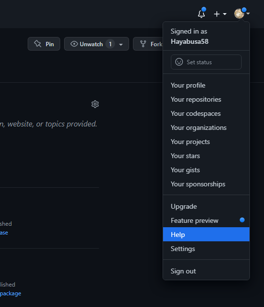This screenshot has width=264, height=307.
Task: Click the Set status field
Action: point(206,62)
